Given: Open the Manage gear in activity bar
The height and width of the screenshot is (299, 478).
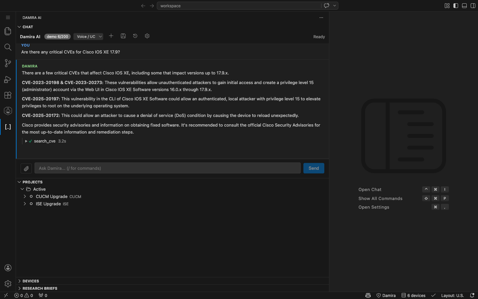Looking at the screenshot, I should click(8, 284).
